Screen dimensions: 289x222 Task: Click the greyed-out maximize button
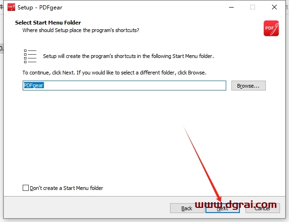[253, 8]
